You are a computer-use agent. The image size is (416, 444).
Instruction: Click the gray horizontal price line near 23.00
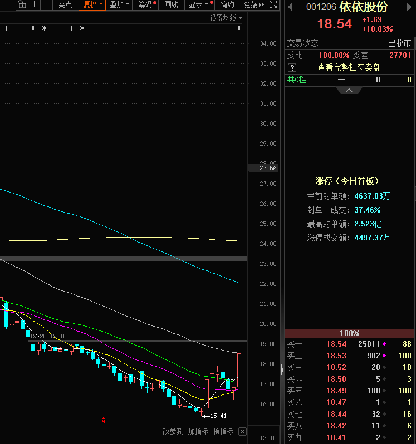[x=124, y=258]
